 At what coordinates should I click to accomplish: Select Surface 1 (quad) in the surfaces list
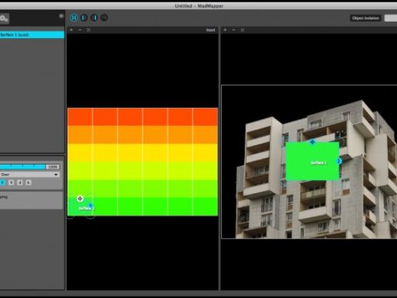pyautogui.click(x=32, y=35)
